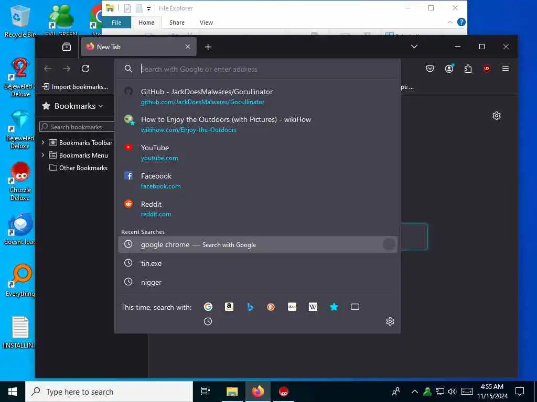The height and width of the screenshot is (402, 537).
Task: Search this time with DuckDuckGo icon
Action: pos(271,307)
